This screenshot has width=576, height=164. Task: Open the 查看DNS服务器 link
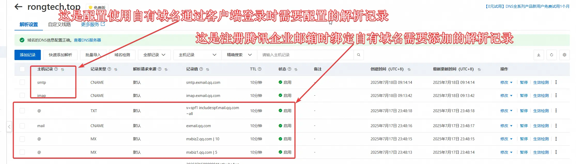click(x=87, y=40)
